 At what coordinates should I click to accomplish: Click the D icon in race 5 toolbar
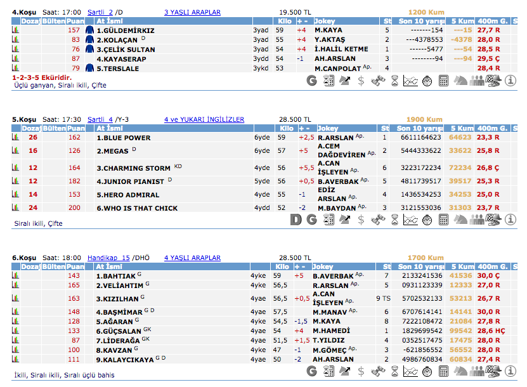click(x=296, y=220)
